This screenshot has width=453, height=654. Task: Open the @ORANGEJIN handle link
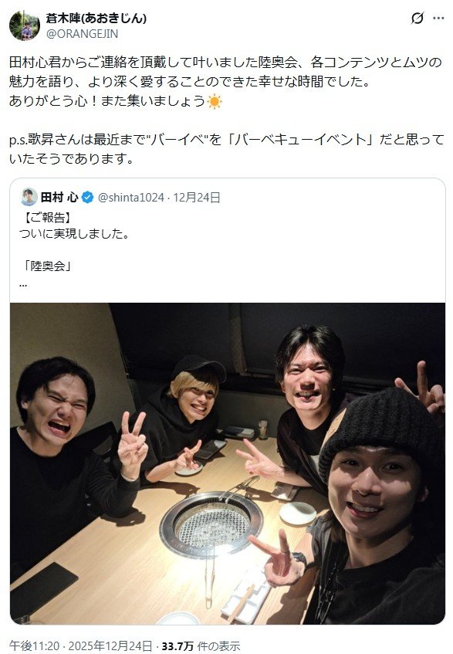(82, 34)
